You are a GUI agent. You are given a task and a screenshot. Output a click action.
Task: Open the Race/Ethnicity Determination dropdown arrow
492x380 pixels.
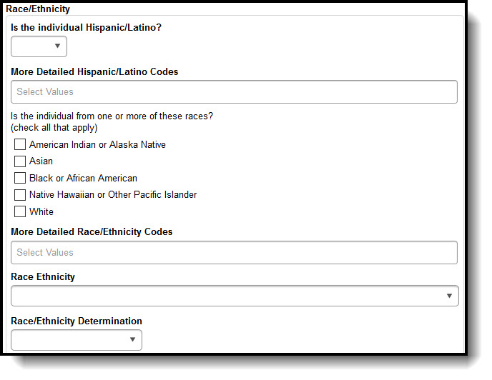pos(132,340)
